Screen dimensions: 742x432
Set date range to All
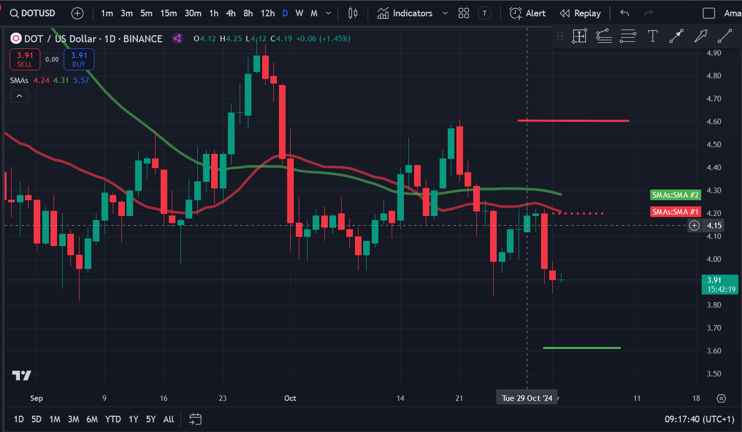(x=169, y=419)
